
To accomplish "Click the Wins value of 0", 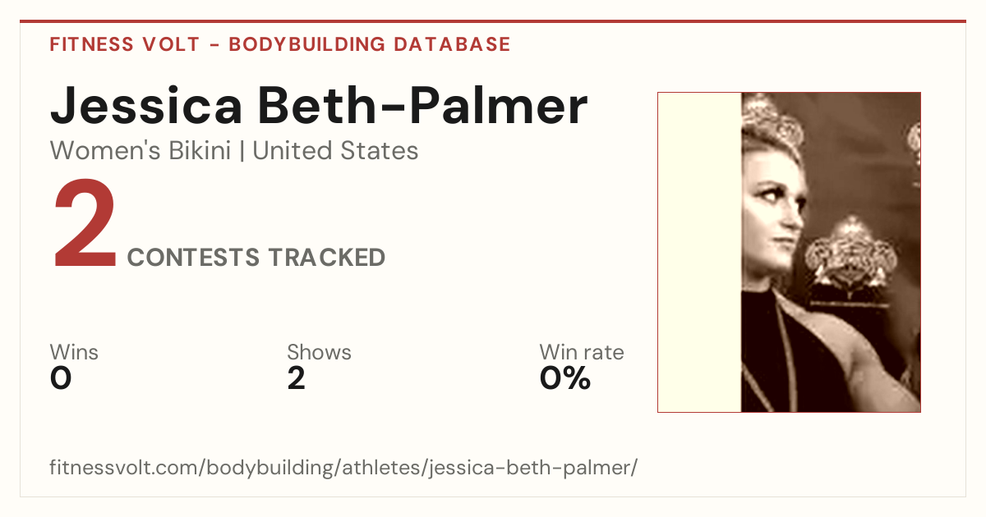I will [61, 378].
